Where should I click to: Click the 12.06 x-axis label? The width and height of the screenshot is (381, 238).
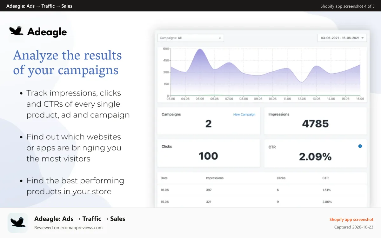302,99
